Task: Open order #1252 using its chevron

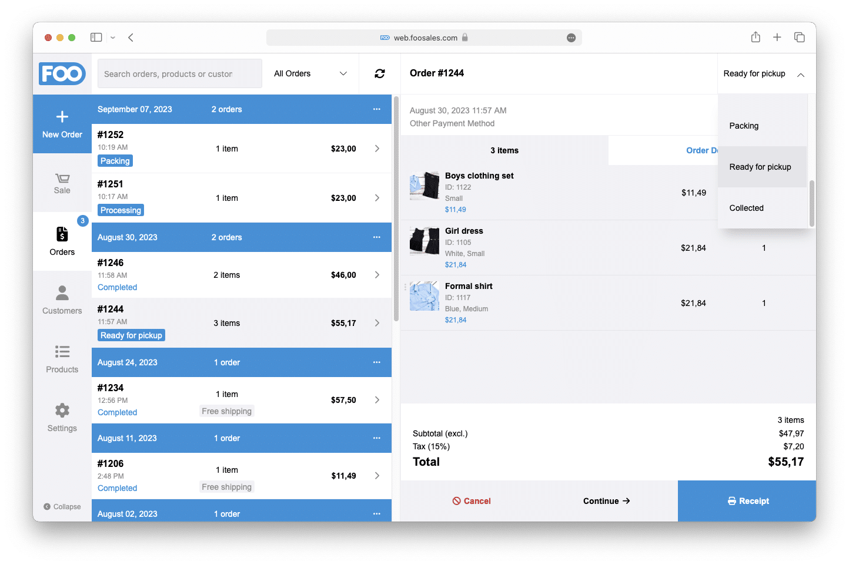Action: [377, 149]
